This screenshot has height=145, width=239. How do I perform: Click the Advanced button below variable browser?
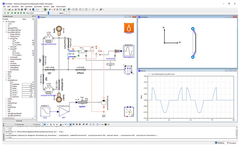pyautogui.click(x=19, y=121)
